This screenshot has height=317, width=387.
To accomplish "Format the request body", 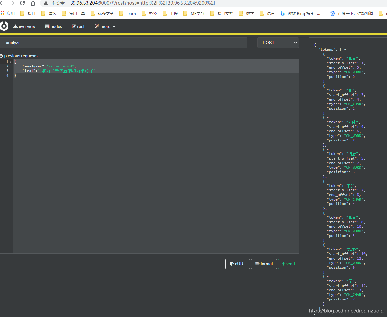I will click(264, 264).
